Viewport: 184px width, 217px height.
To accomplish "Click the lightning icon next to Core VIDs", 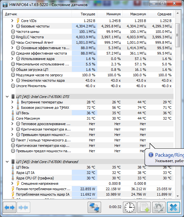I will click(x=18, y=21).
